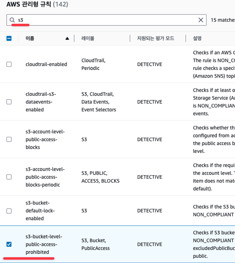Clear the s3 search text
Viewport: 235px width, 263px height.
pos(201,20)
